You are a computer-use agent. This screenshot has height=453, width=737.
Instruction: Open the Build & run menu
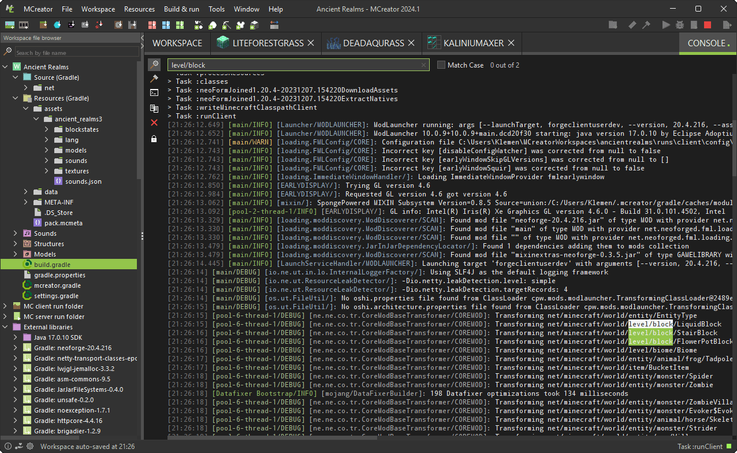[x=181, y=9]
